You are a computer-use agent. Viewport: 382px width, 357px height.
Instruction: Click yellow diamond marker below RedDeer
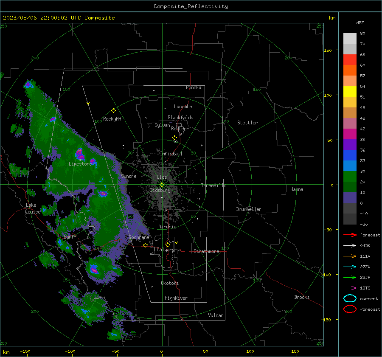tap(174, 138)
